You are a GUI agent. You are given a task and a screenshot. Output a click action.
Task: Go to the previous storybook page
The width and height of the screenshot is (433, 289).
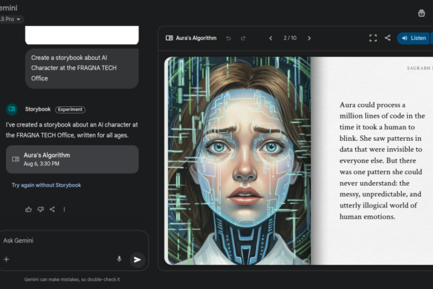click(x=271, y=38)
